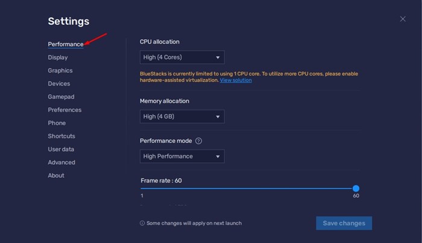Open User data settings
The image size is (422, 243).
(61, 149)
